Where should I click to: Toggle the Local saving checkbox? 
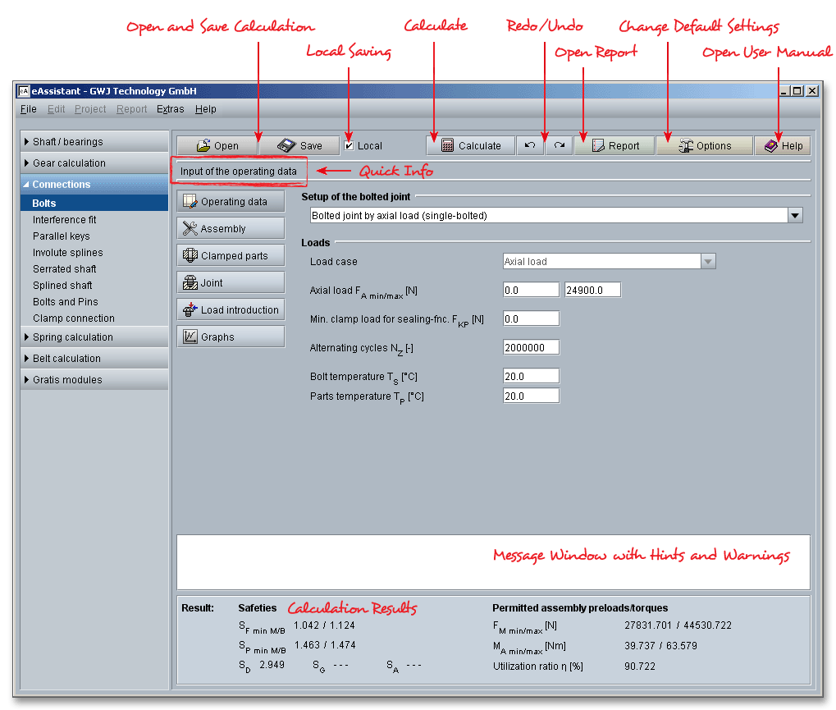coord(349,145)
